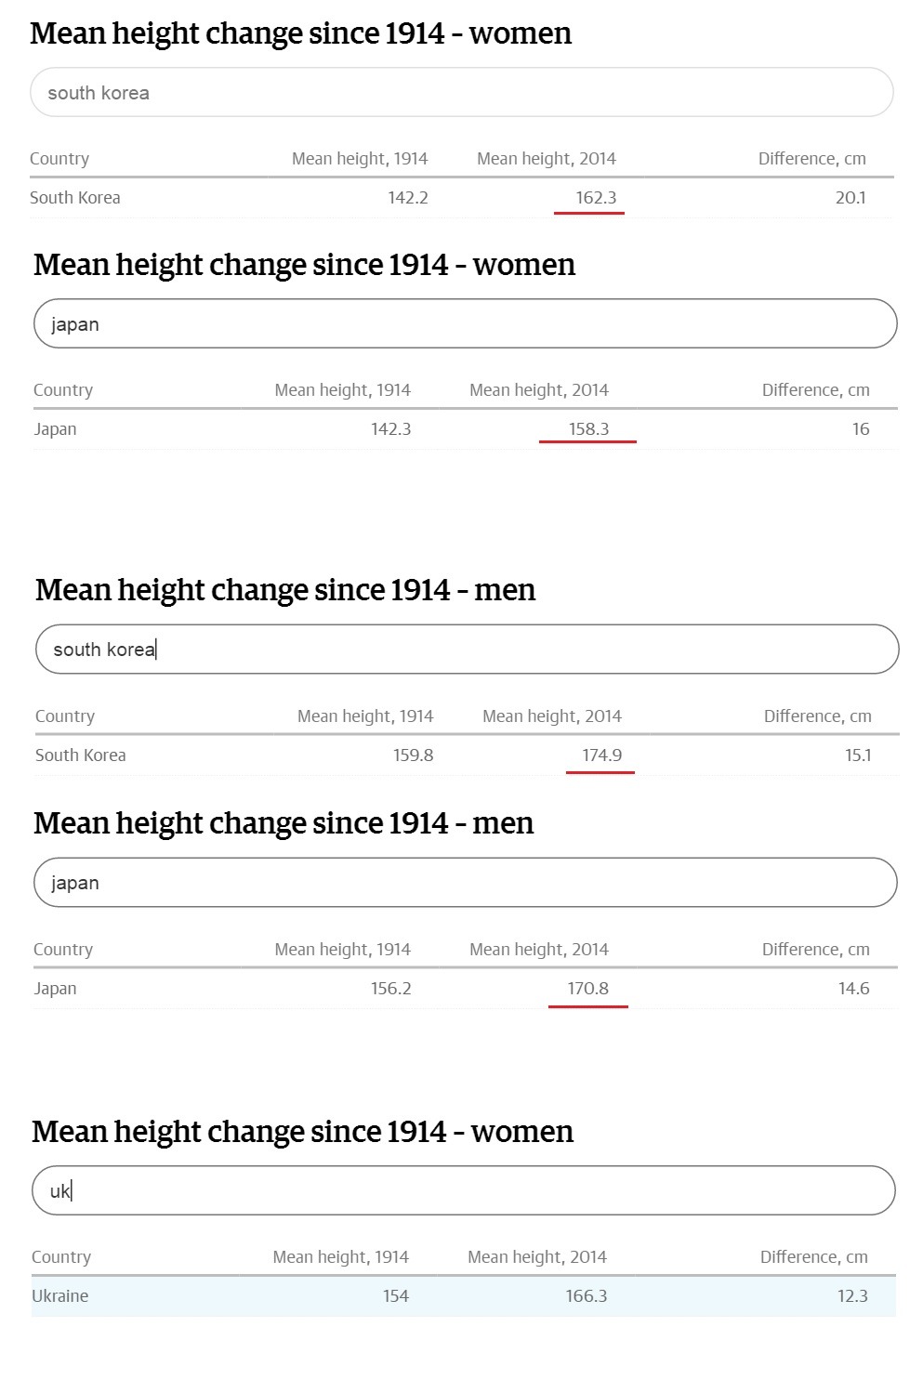Click the 'japan' search field under men
The width and height of the screenshot is (923, 1379).
pos(466,882)
